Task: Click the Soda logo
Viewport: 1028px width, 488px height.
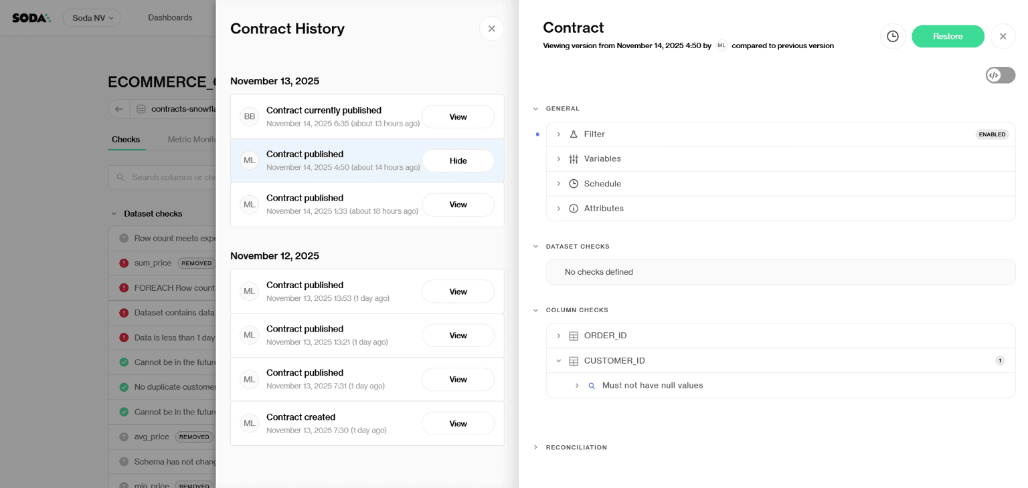Action: [x=30, y=17]
